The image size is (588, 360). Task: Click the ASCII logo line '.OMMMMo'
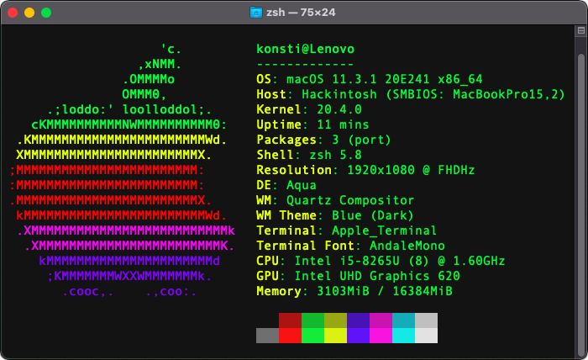click(x=149, y=79)
